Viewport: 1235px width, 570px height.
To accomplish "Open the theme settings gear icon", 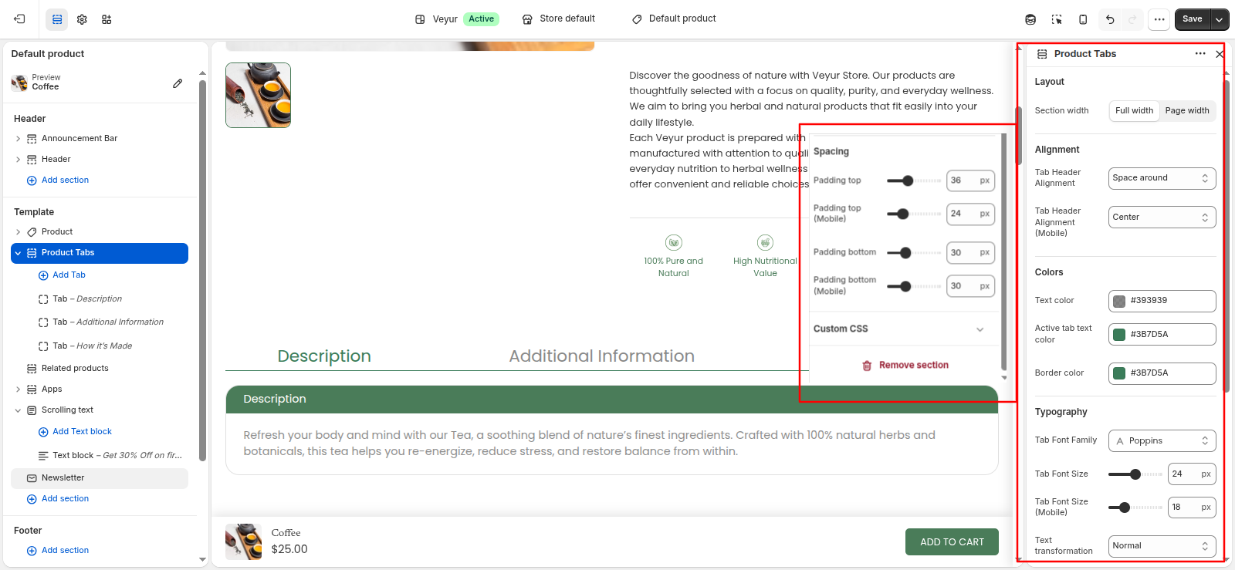I will click(82, 19).
